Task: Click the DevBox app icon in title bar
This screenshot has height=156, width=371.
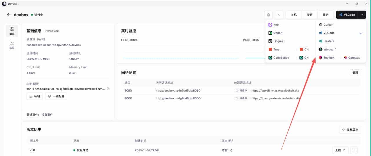Action: 4,3
